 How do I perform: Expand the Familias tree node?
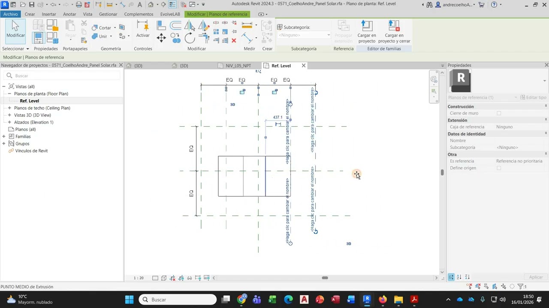tap(4, 136)
